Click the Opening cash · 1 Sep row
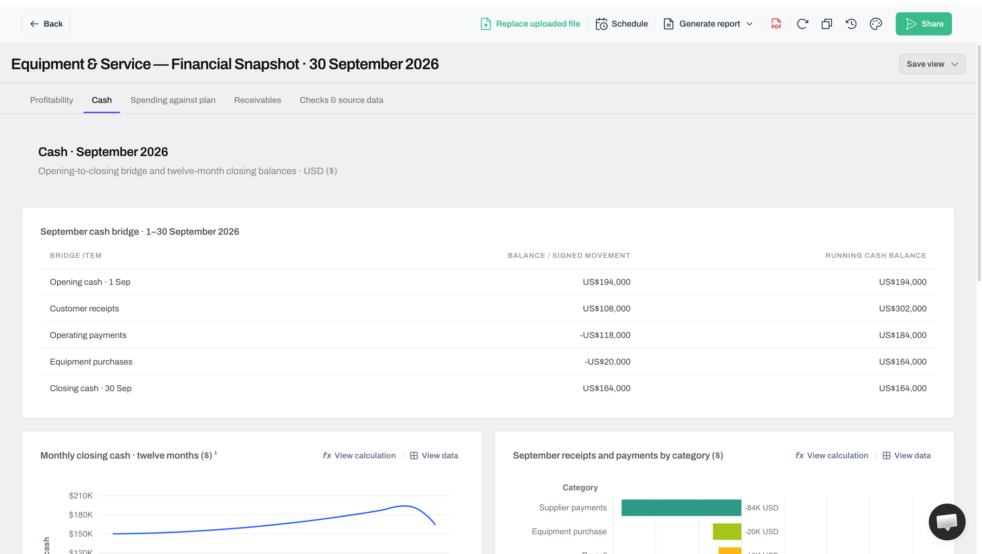This screenshot has height=554, width=982. (x=488, y=282)
